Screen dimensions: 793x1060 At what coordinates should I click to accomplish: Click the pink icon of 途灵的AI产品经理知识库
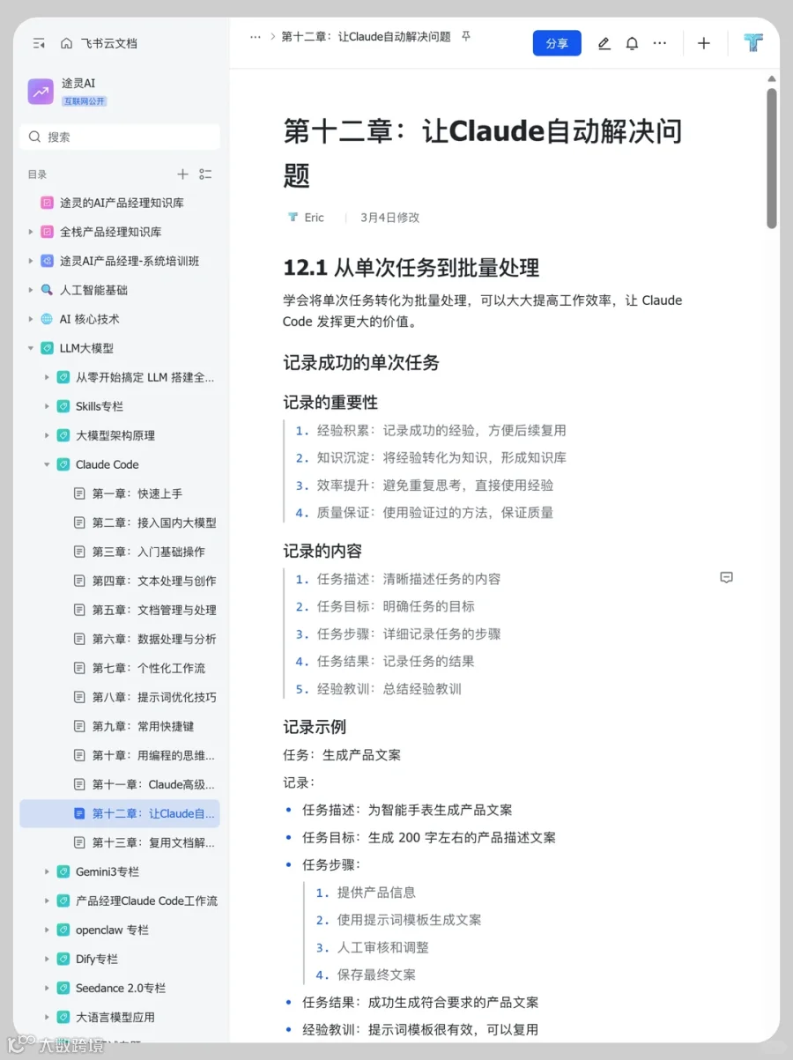tap(47, 203)
